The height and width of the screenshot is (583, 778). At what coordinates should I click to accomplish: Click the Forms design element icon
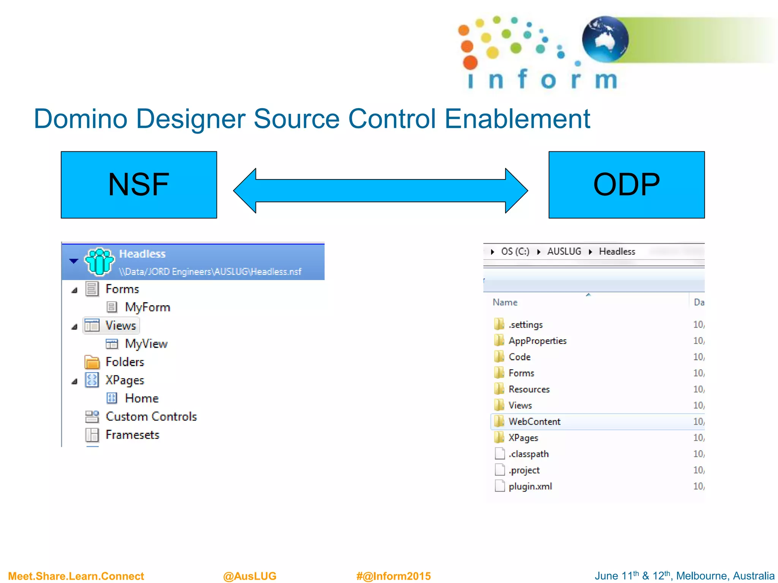point(92,289)
